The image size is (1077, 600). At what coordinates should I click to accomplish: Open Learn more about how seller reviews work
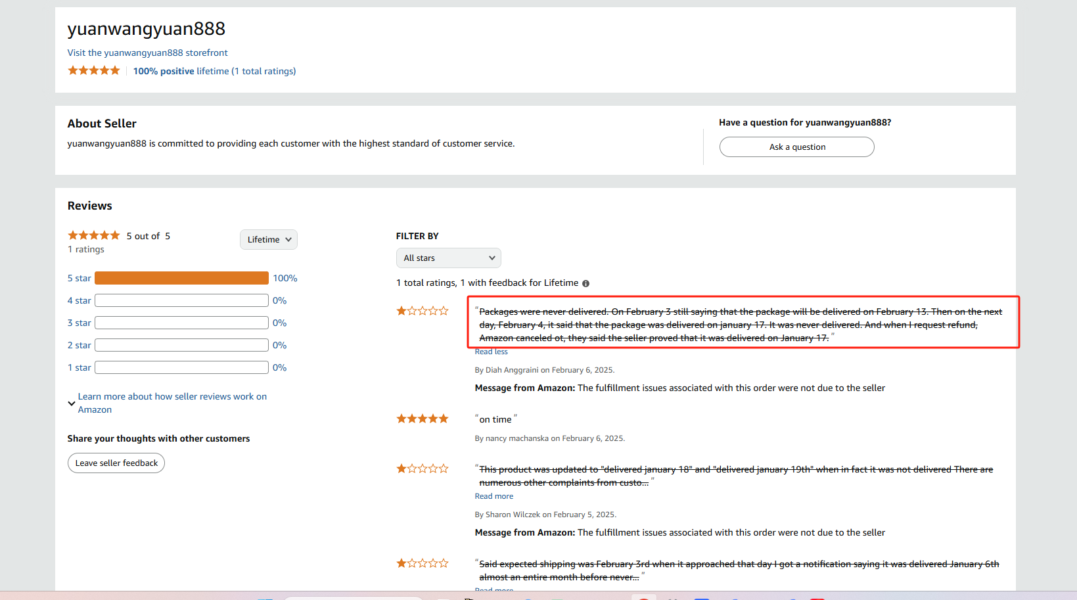[172, 403]
